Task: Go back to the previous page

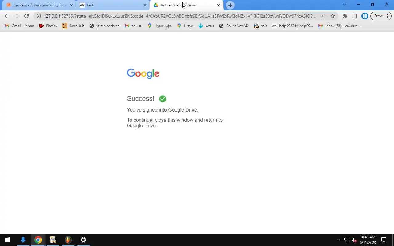Action: click(x=7, y=16)
